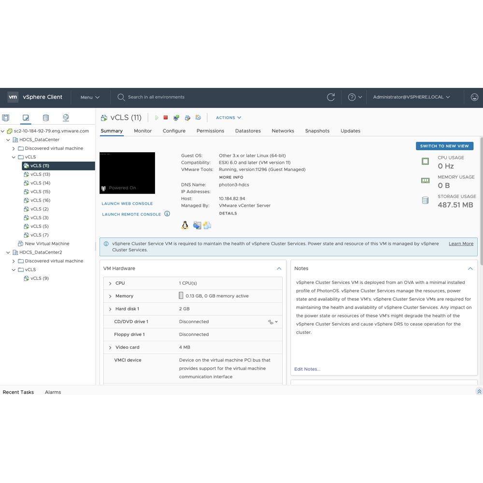Image resolution: width=483 pixels, height=483 pixels.
Task: Open the Monitor tab
Action: point(142,130)
